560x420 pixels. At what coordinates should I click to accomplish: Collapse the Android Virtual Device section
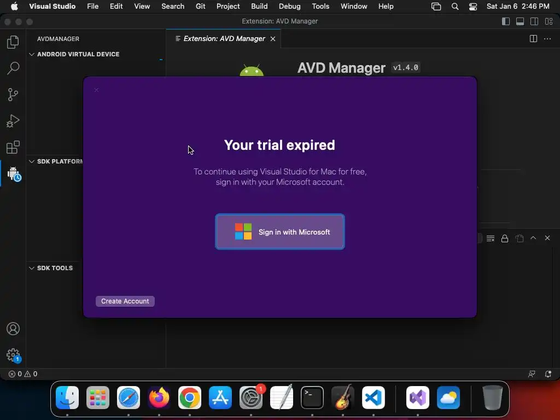[32, 54]
